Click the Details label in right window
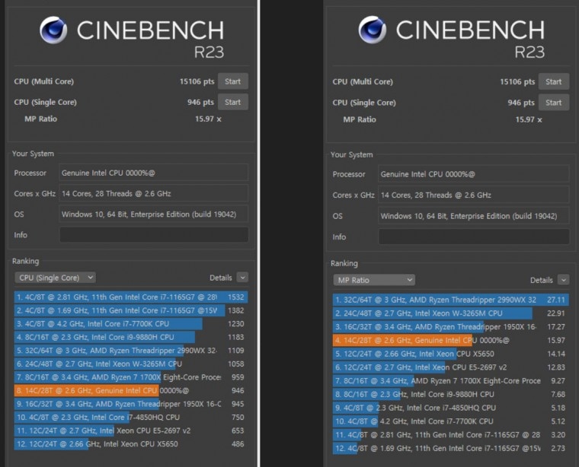This screenshot has height=467, width=579. (542, 280)
